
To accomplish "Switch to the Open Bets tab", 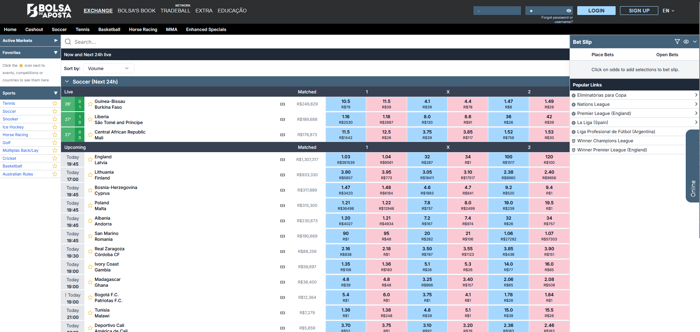I will pos(667,55).
